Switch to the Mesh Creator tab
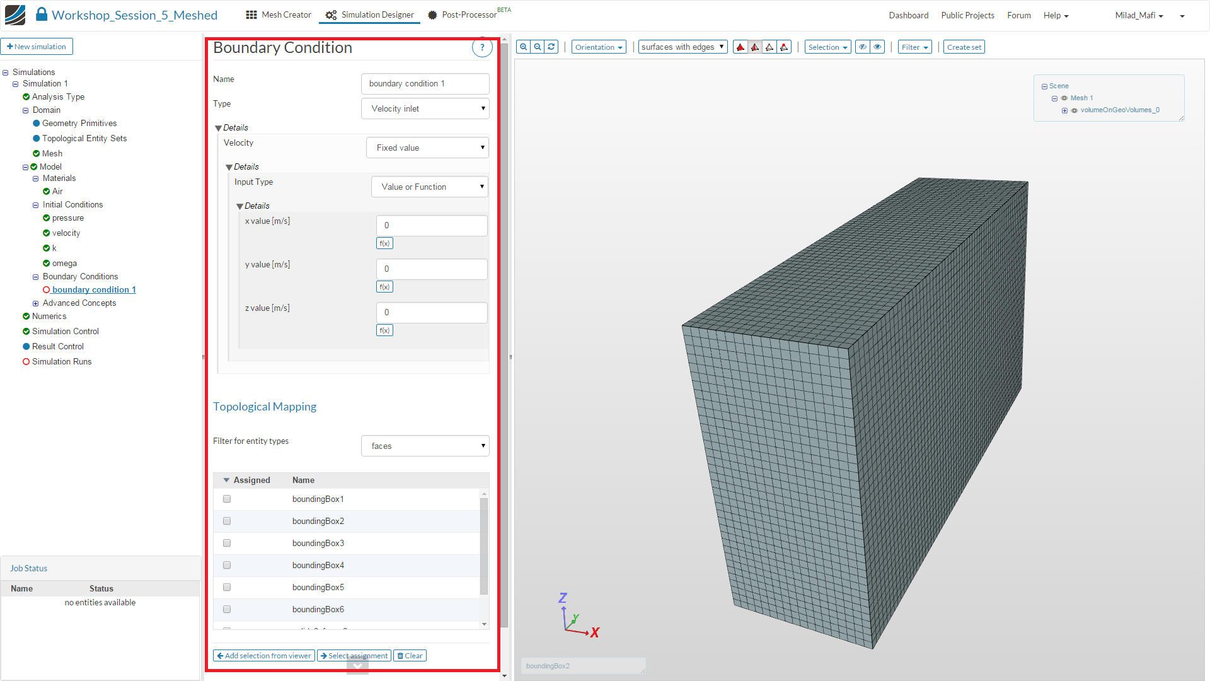This screenshot has width=1210, height=681. 279,15
